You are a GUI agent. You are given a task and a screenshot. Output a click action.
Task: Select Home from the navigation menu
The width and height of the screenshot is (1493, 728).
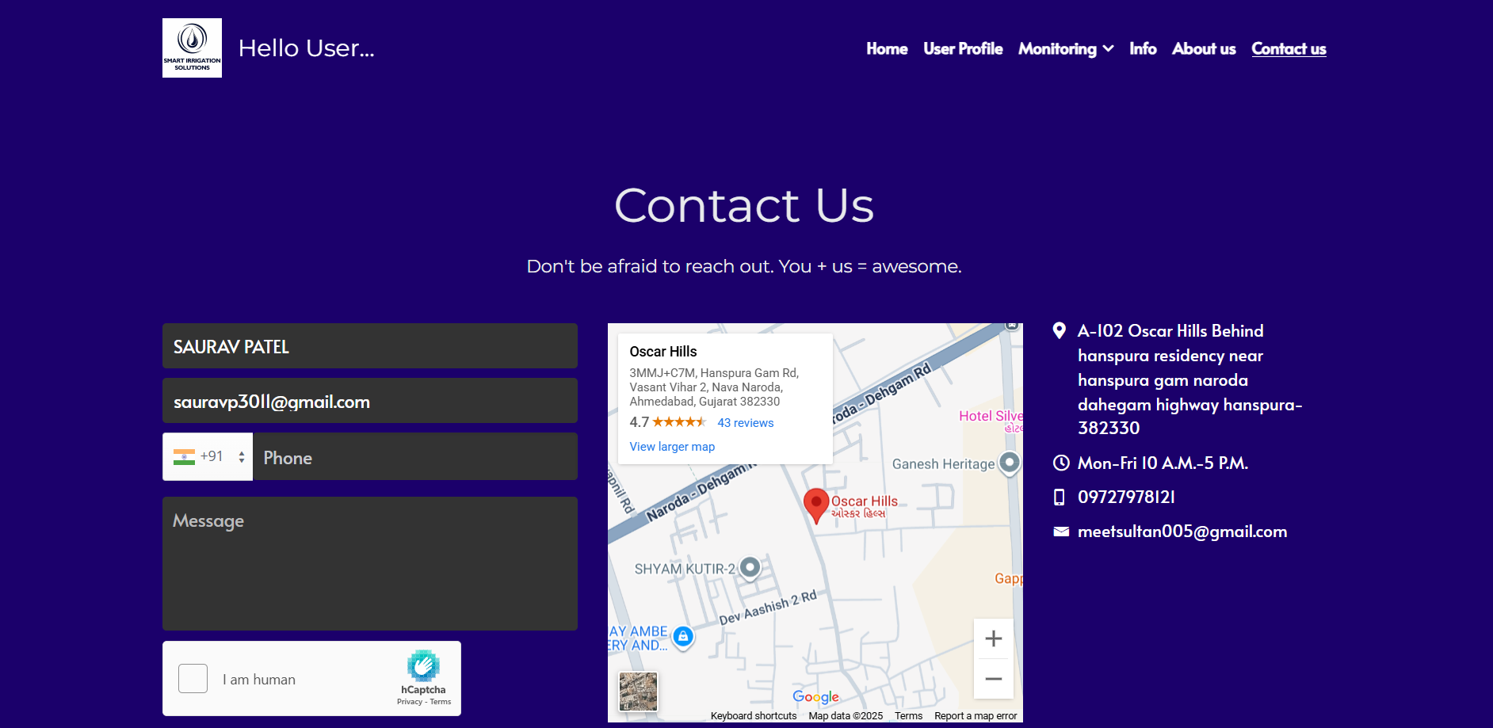coord(887,48)
